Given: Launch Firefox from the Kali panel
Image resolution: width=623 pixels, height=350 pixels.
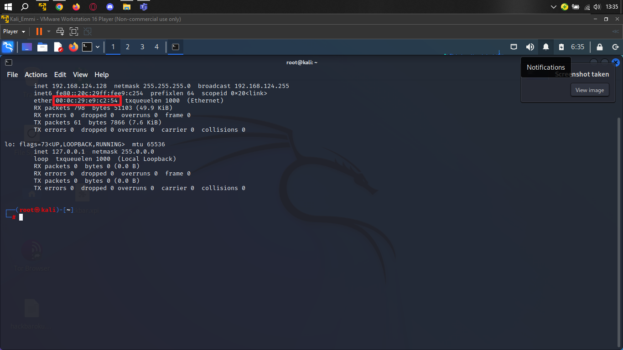Looking at the screenshot, I should [x=73, y=47].
